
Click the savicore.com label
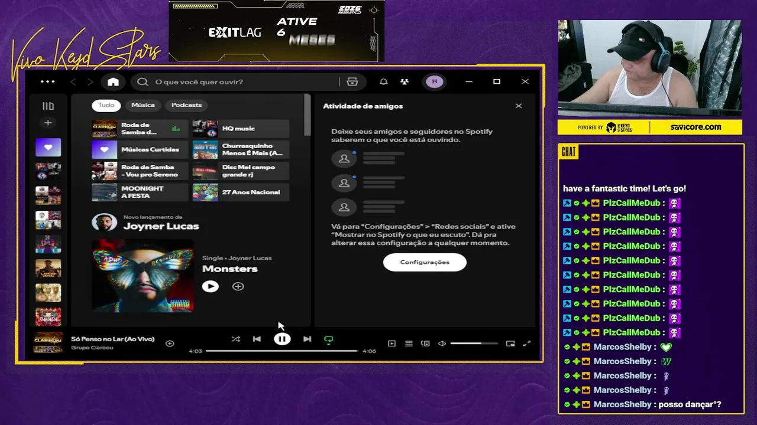(x=695, y=127)
